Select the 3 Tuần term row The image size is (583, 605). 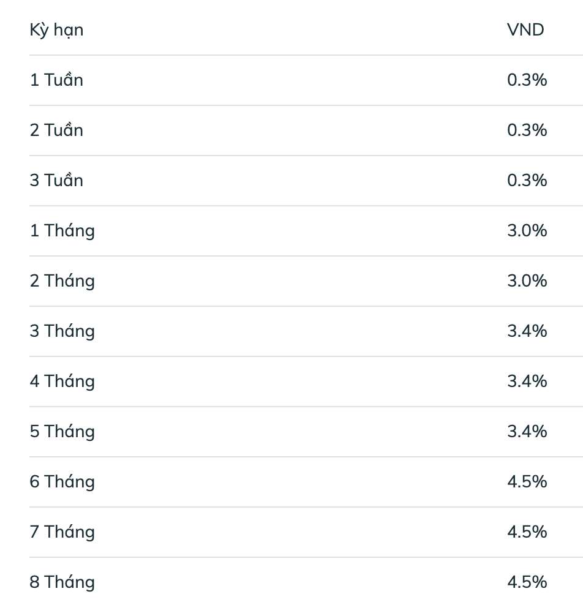point(56,181)
